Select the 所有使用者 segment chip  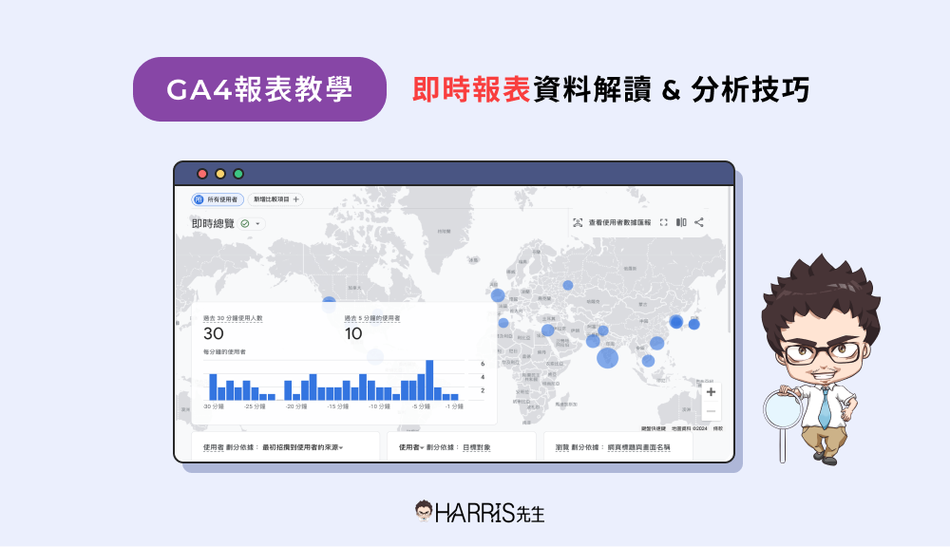pos(218,199)
